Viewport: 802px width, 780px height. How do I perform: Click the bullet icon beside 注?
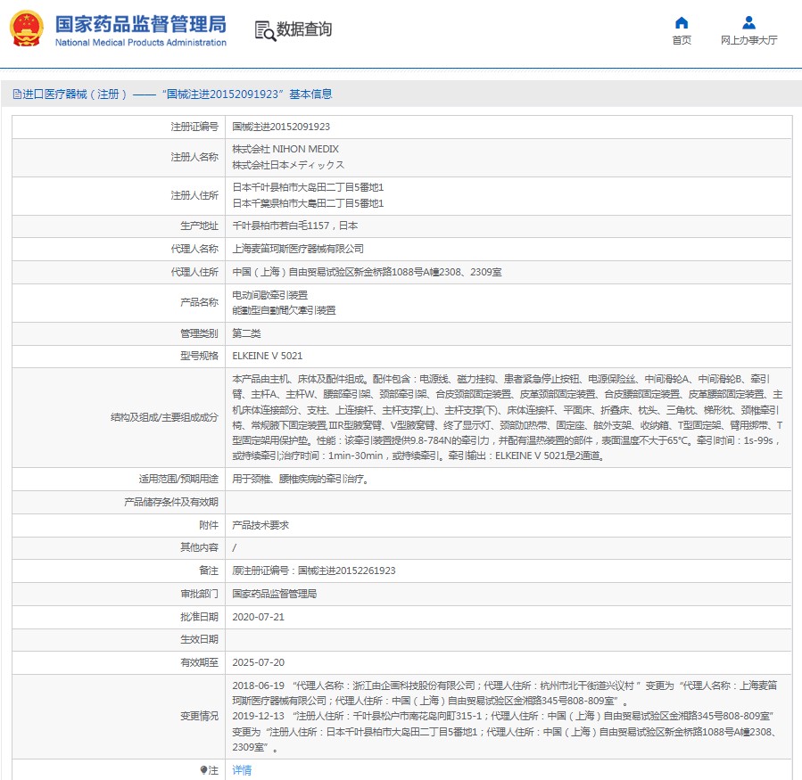(203, 770)
